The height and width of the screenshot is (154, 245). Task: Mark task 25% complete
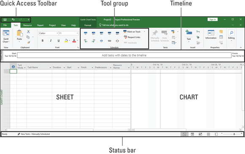[x=93, y=33]
